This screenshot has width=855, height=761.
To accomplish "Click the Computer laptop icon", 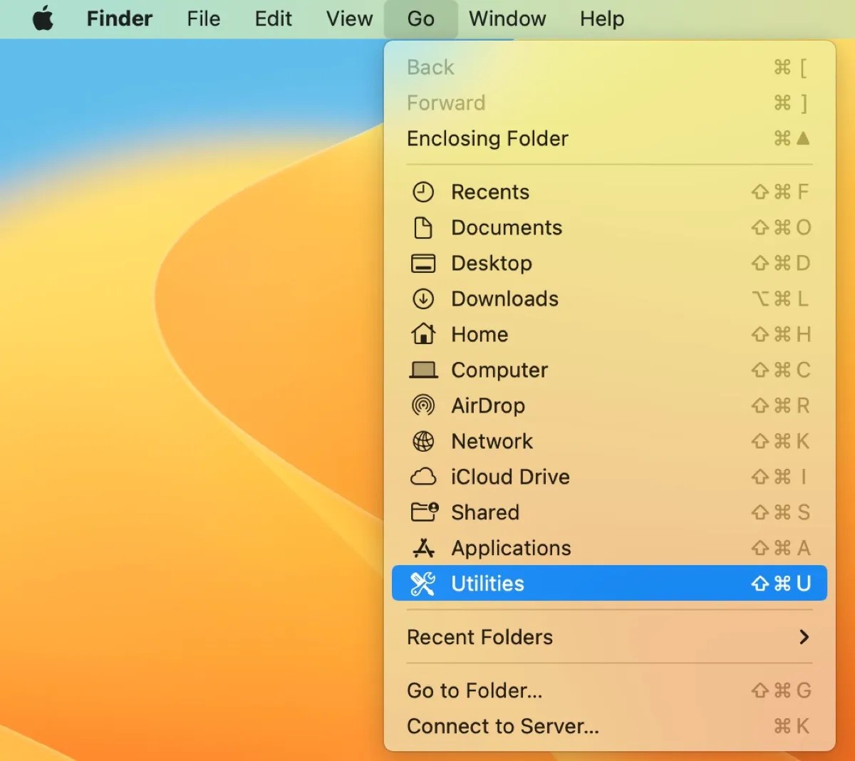I will point(423,370).
